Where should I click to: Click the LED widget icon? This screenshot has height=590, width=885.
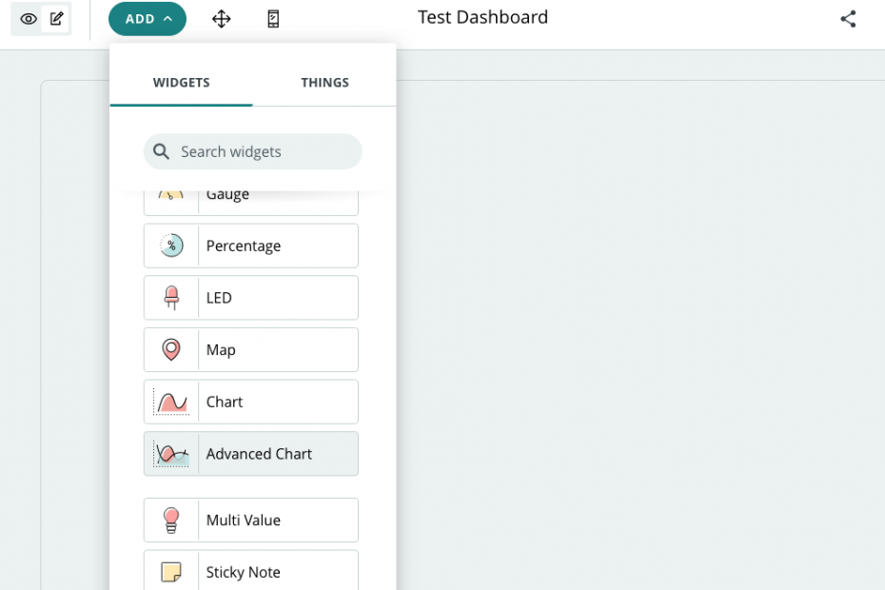[171, 298]
